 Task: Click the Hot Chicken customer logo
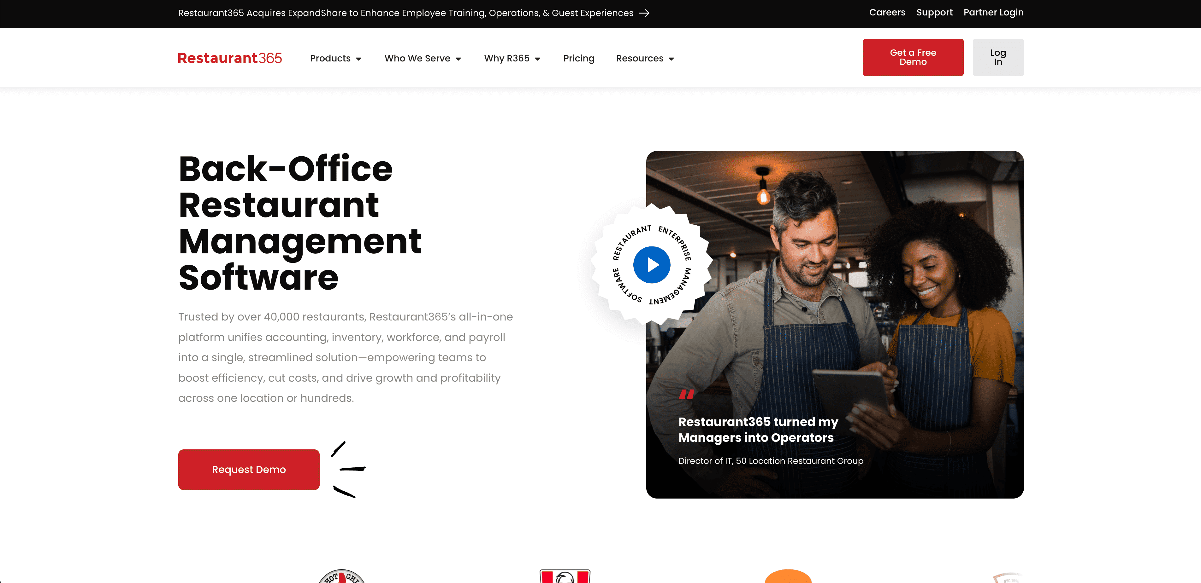(342, 576)
